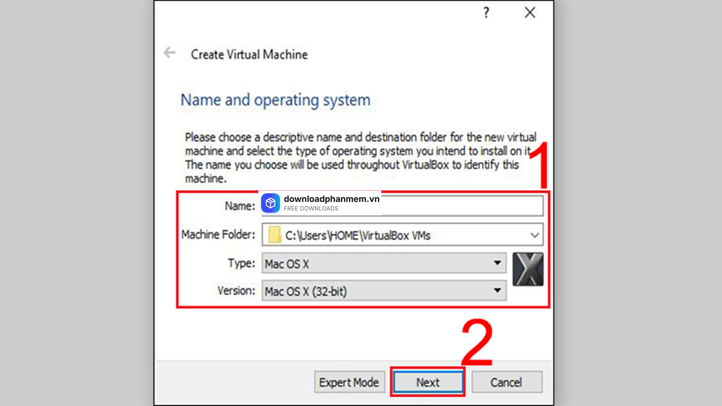The width and height of the screenshot is (722, 406).
Task: Click the 'Create Virtual Machine' title text
Action: 249,55
